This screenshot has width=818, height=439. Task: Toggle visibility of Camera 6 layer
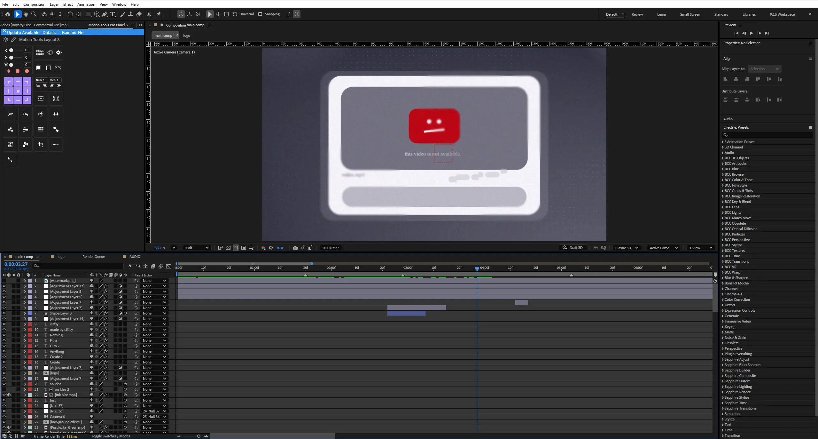4,417
